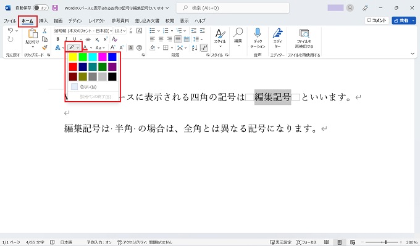Toggle Subscript formatting

pyautogui.click(x=97, y=39)
